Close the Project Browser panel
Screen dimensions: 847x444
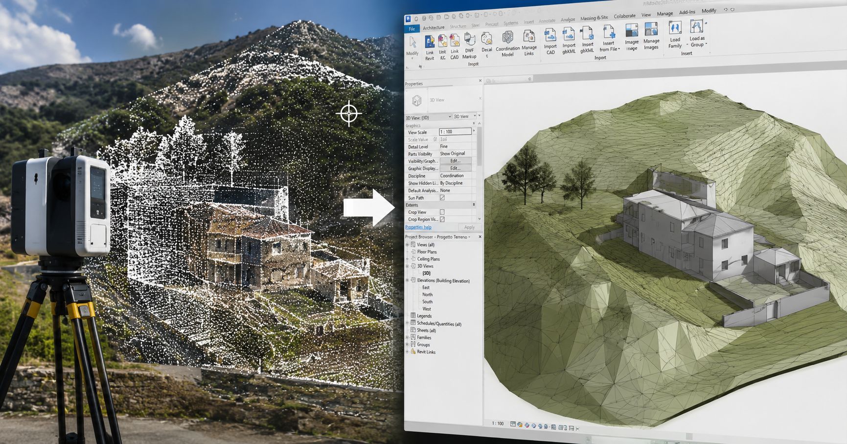[x=480, y=237]
